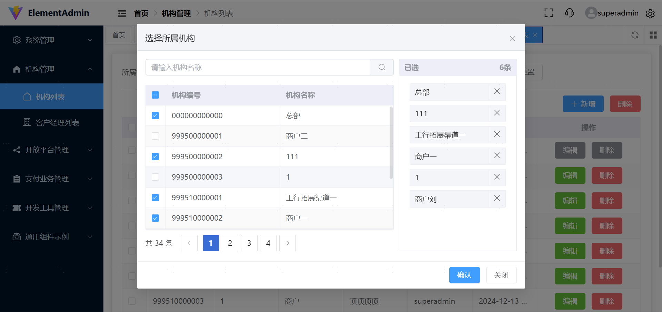Uncheck row 999510000001 工行拓展渠道一
Viewport: 662px width, 312px height.
point(156,198)
